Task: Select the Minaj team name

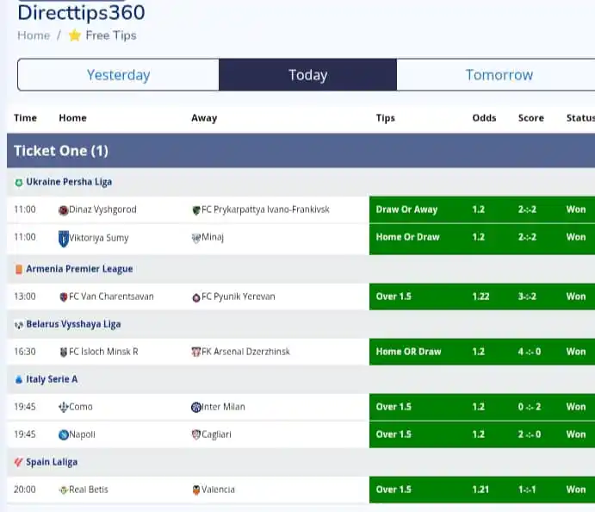Action: (213, 237)
